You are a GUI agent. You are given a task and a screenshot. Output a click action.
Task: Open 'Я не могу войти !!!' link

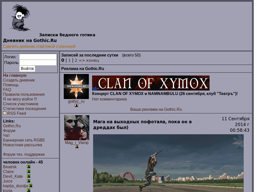coord(20,99)
